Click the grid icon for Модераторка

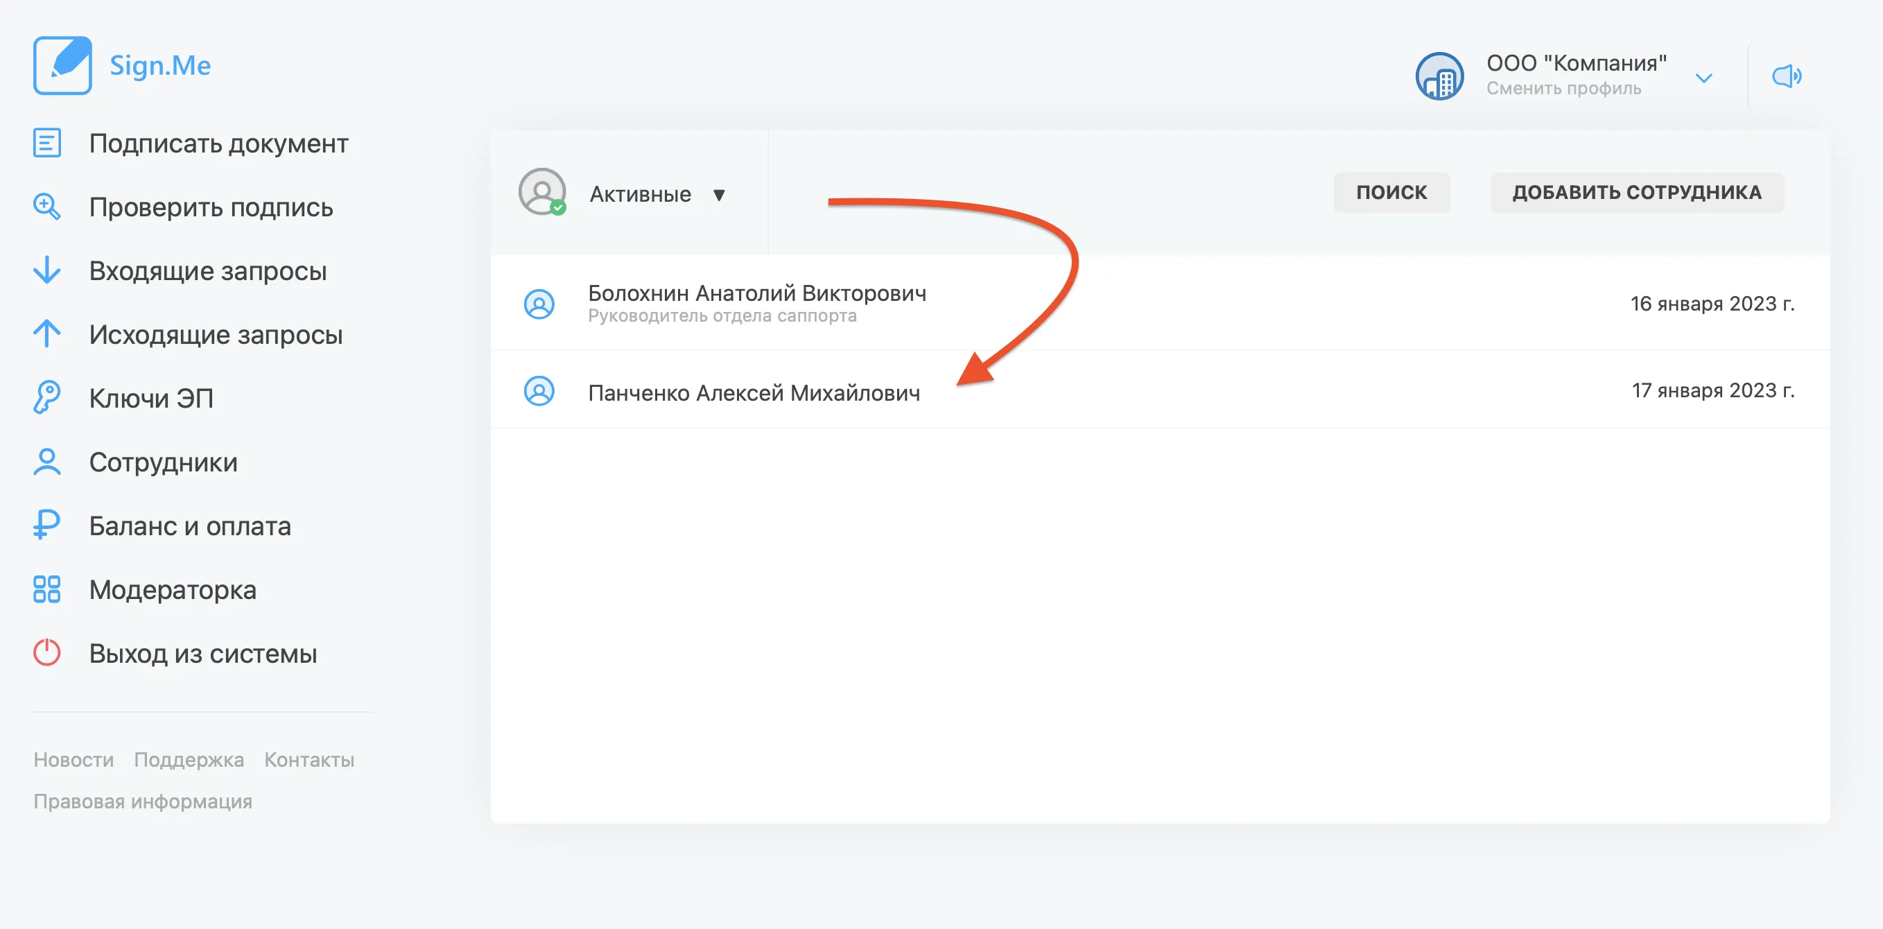[x=46, y=589]
